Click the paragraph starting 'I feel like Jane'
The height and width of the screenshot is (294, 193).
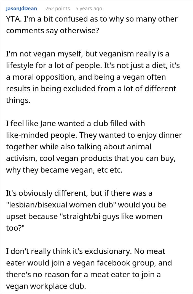coord(91,147)
